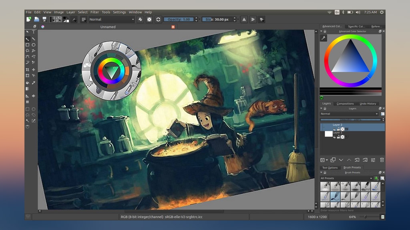Select the Freehand Brush tool
Viewport: 410px width, 230px height.
28,39
